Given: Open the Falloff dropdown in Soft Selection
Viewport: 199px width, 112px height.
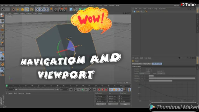Looking at the screenshot, I should 145,73.
